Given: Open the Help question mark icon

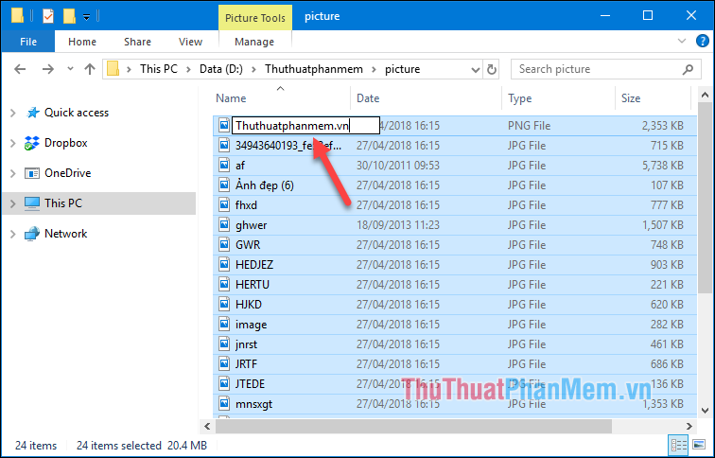Looking at the screenshot, I should pyautogui.click(x=703, y=41).
